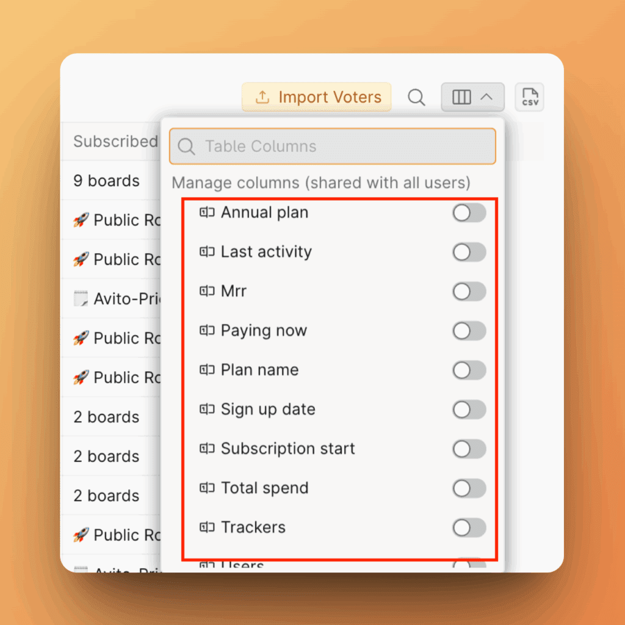Click the Subscribed column header
Screen dimensions: 625x625
(115, 142)
